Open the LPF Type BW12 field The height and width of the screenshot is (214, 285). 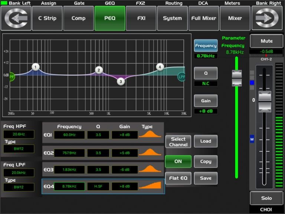point(19,187)
